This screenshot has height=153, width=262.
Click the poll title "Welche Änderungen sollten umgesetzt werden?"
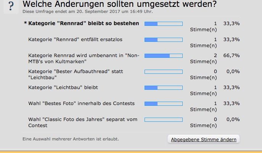coord(119,5)
